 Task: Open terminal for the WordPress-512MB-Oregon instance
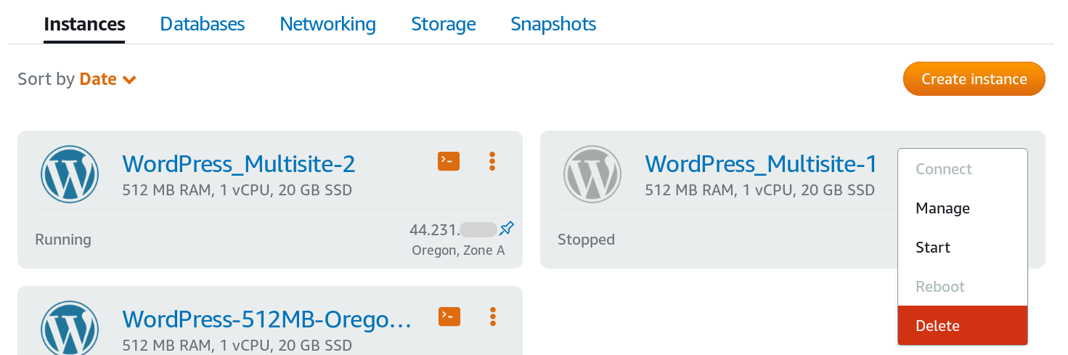449,317
